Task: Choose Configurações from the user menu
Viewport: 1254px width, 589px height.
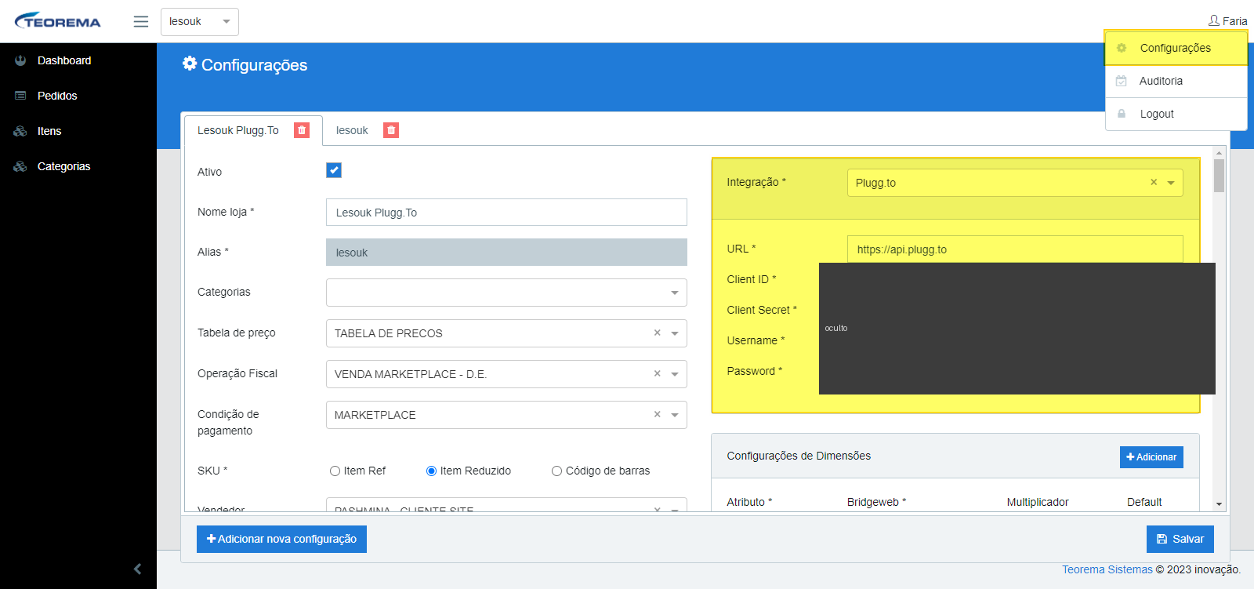Action: pos(1176,48)
